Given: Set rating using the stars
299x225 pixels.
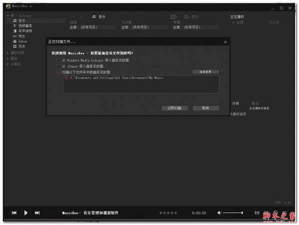Looking at the screenshot, I should coord(168,213).
